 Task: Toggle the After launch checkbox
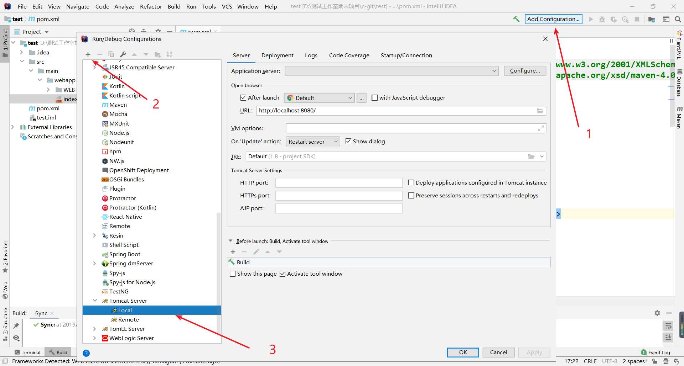[x=243, y=97]
